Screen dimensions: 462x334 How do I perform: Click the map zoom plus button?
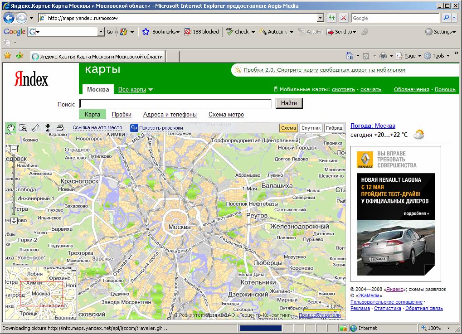pyautogui.click(x=14, y=221)
